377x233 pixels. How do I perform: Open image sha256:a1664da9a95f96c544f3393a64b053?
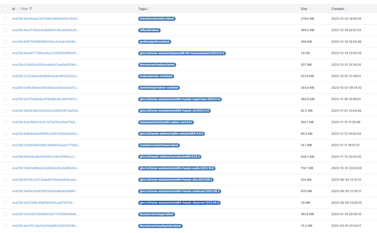(45, 133)
